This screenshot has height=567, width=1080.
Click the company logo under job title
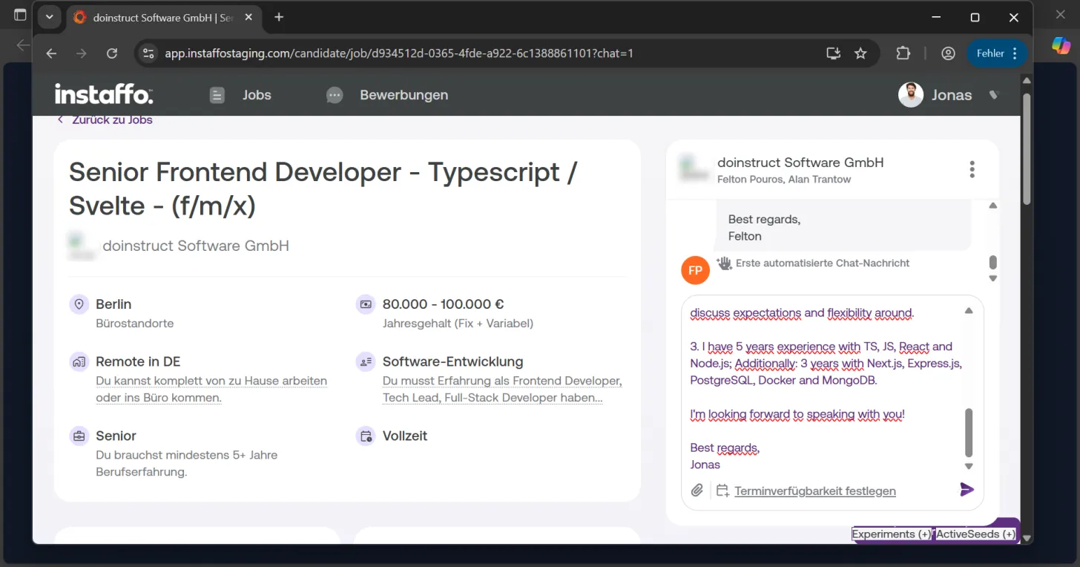click(82, 246)
